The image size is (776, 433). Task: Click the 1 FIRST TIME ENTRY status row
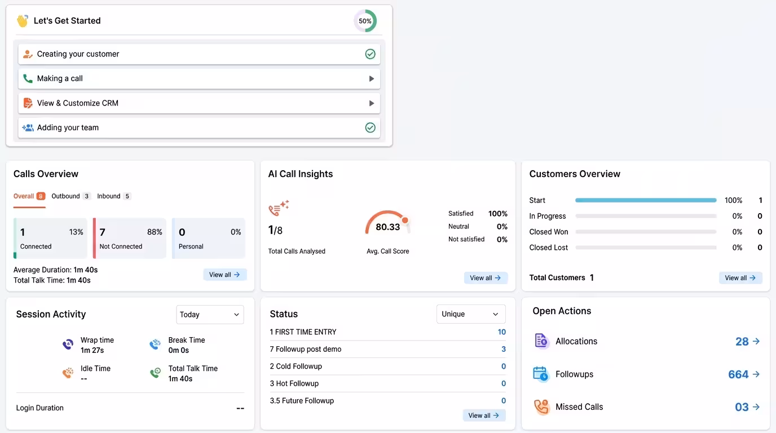(388, 332)
